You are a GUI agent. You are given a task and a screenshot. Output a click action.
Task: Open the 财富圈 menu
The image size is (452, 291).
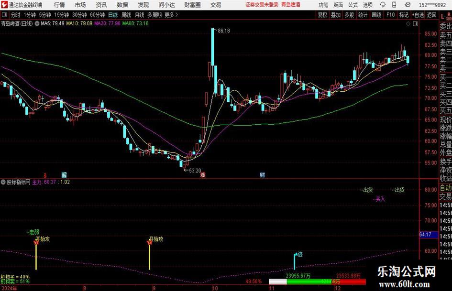point(192,5)
